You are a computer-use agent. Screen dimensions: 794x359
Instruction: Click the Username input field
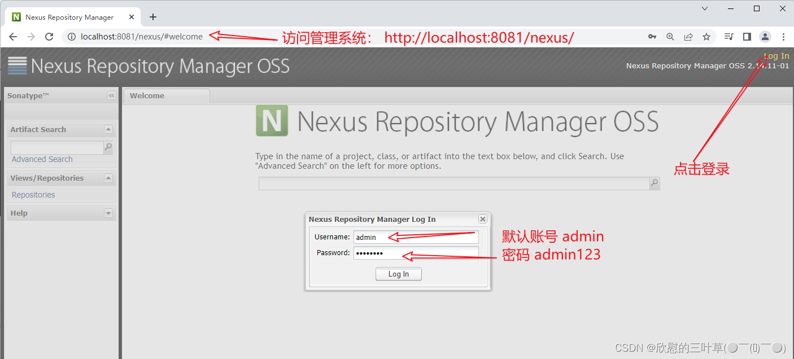(416, 237)
